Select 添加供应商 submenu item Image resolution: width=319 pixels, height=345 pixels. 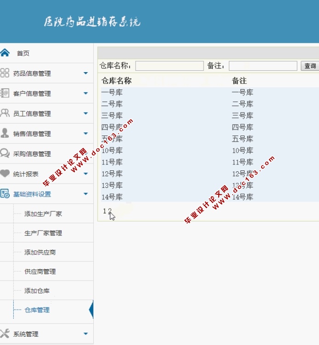click(40, 252)
